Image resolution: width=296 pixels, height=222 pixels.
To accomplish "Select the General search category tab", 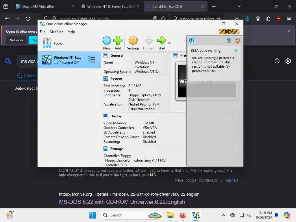I will (x=27, y=76).
